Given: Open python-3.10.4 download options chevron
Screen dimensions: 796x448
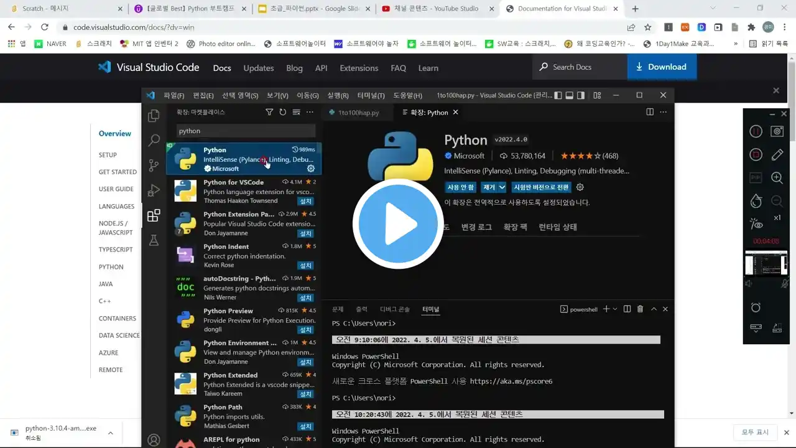Looking at the screenshot, I should tap(110, 433).
